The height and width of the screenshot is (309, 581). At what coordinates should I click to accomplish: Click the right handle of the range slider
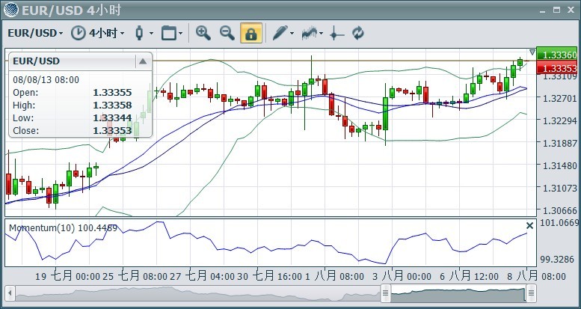pos(531,294)
